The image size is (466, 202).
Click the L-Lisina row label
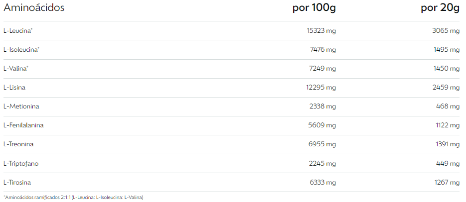[14, 88]
